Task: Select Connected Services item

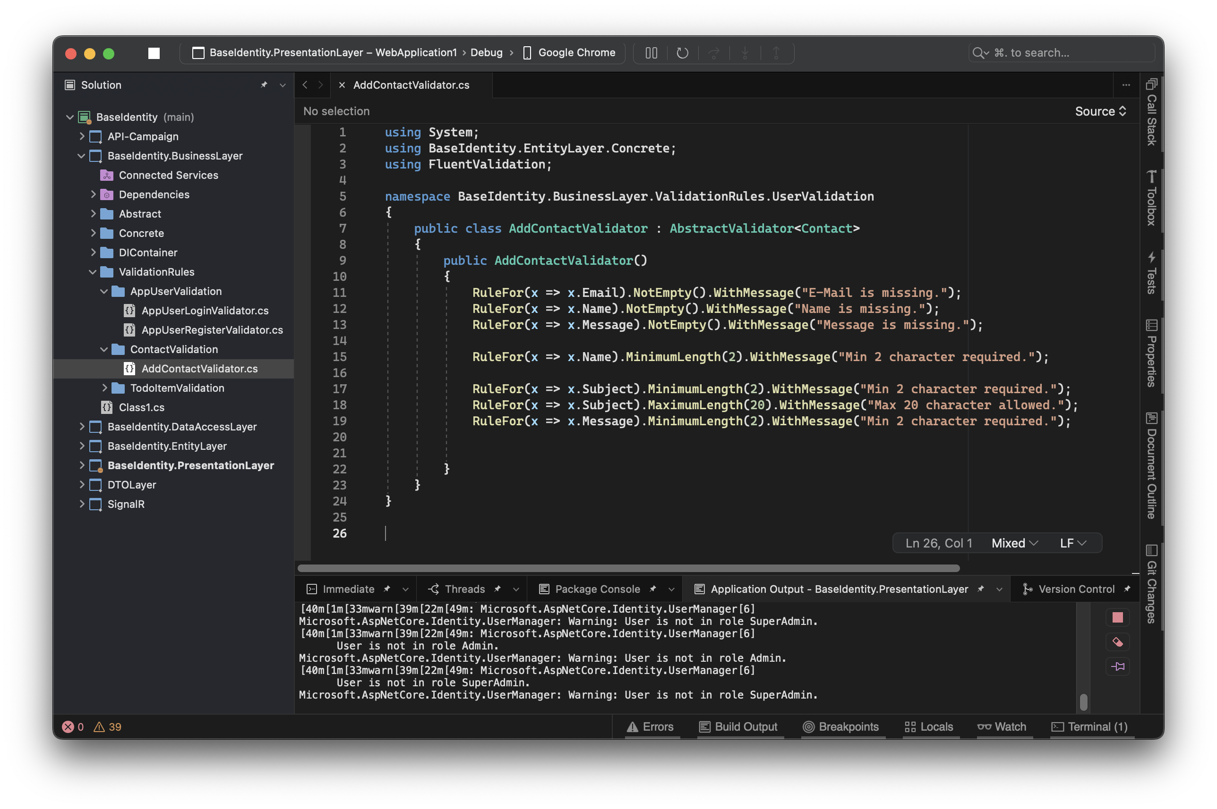Action: pyautogui.click(x=168, y=175)
